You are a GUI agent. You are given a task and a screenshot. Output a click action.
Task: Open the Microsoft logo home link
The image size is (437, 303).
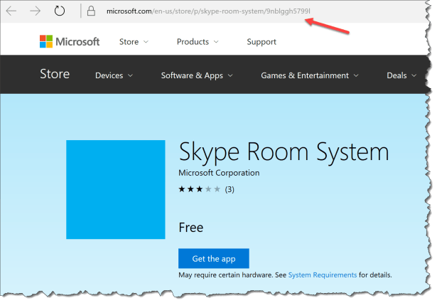tap(70, 41)
